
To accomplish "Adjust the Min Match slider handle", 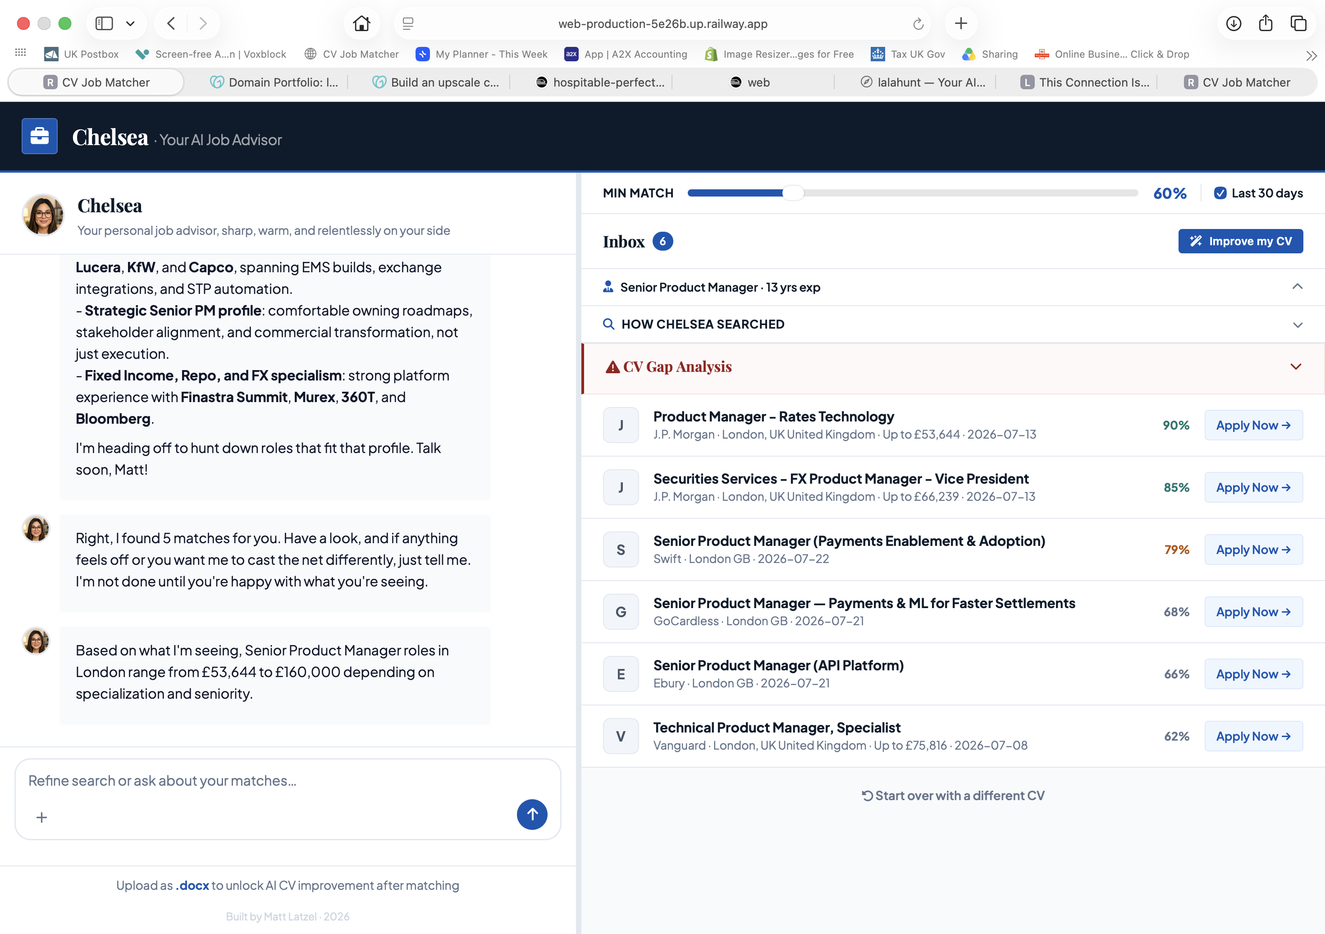I will pos(794,193).
